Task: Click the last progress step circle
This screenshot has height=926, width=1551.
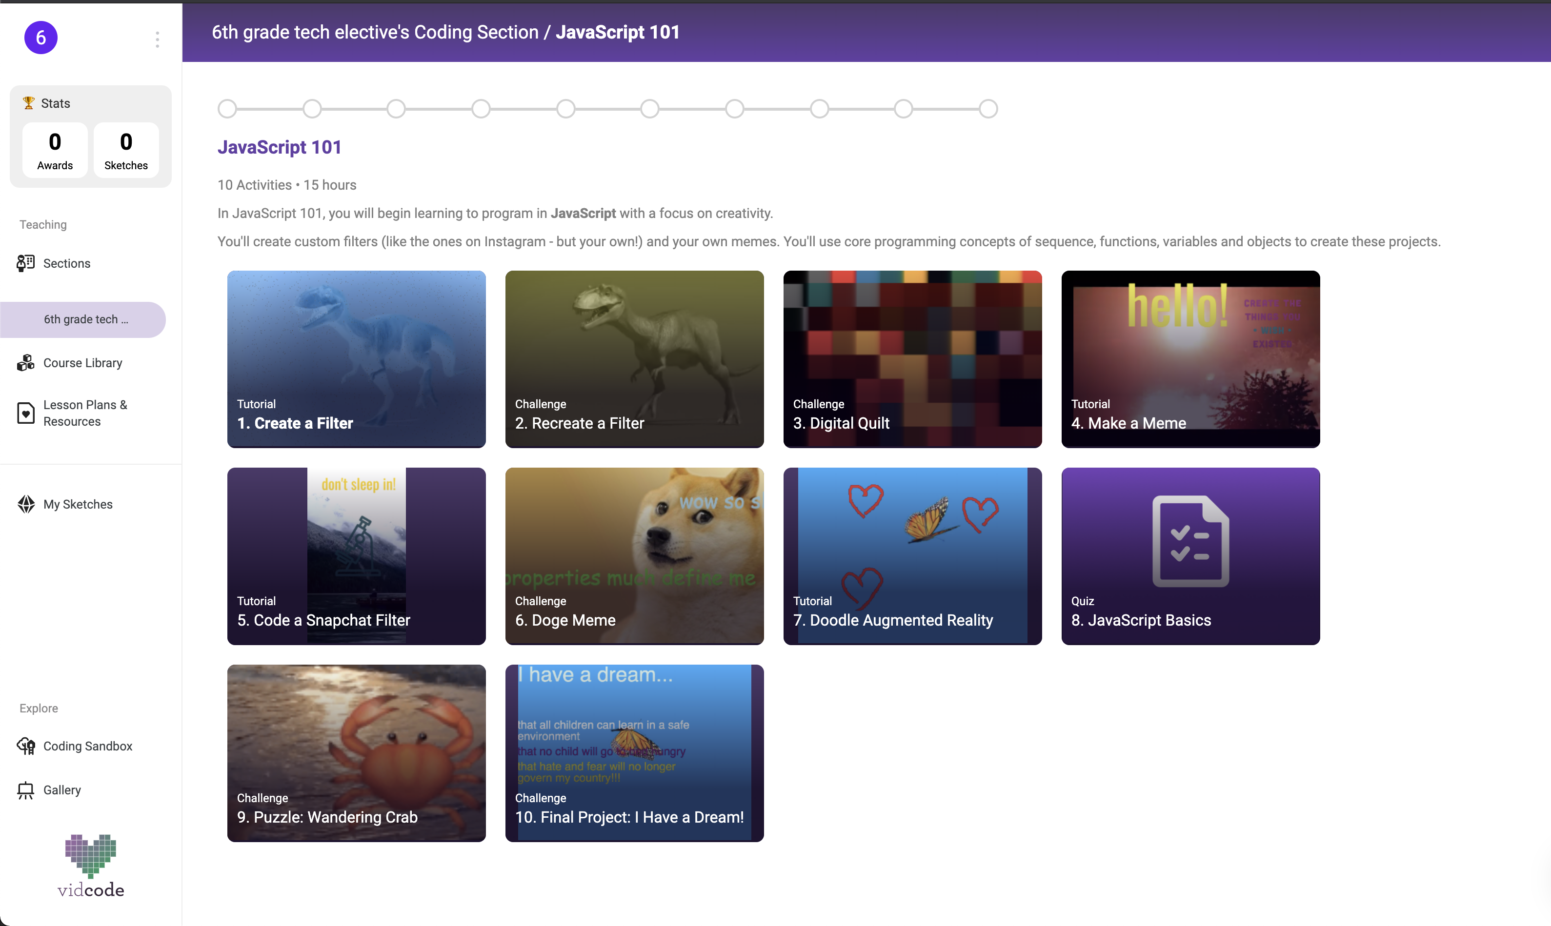Action: pos(988,109)
